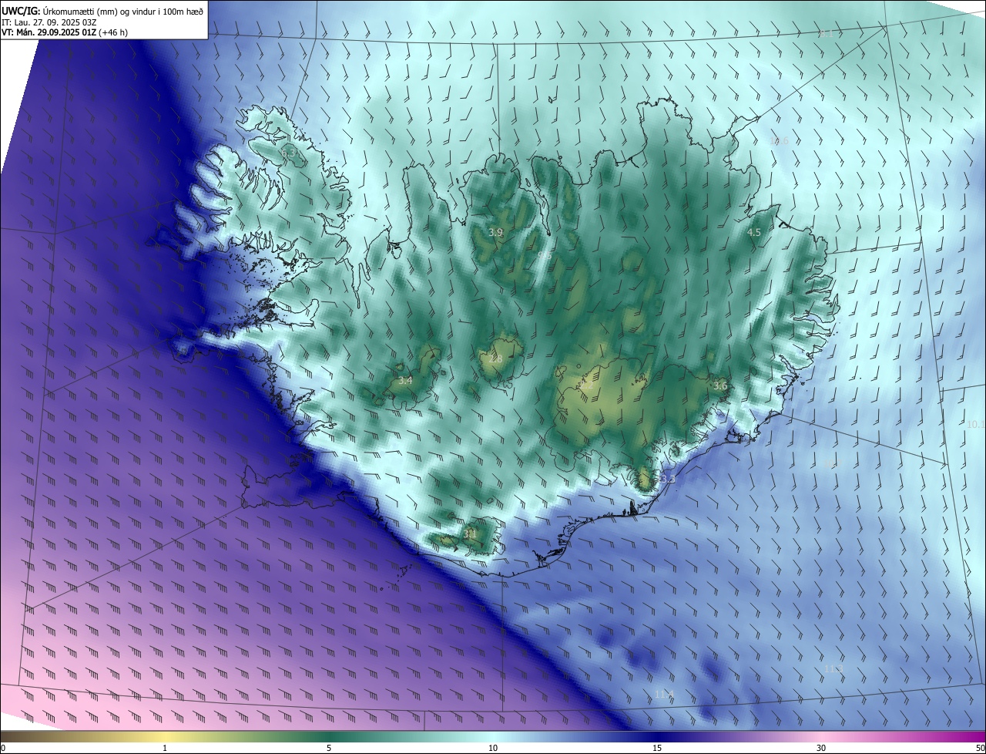The image size is (986, 754).
Task: Click the 2.8 value label on the central glacier
Action: click(495, 358)
